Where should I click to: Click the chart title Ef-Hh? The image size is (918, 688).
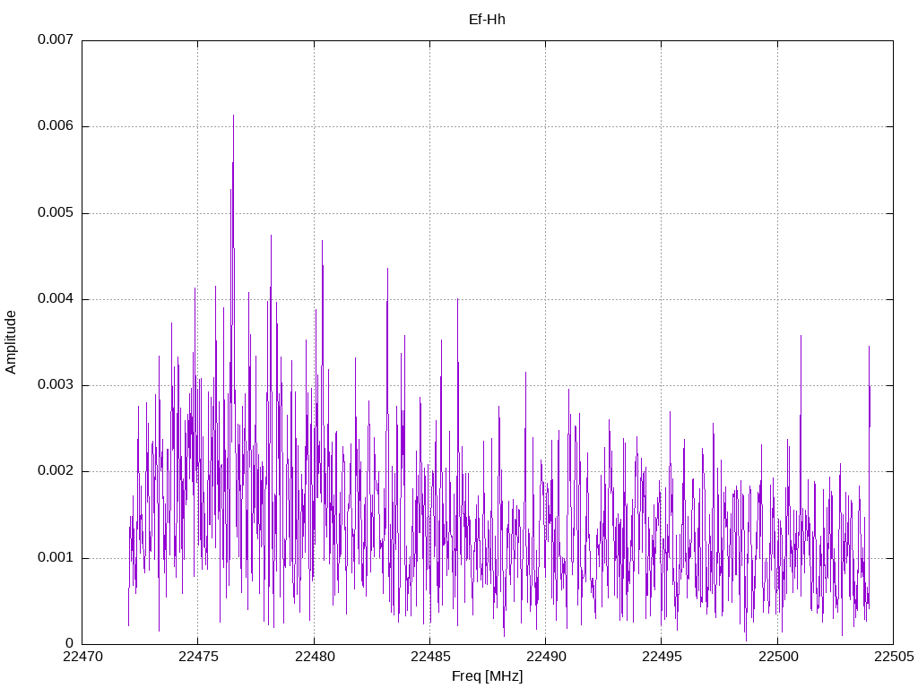487,20
